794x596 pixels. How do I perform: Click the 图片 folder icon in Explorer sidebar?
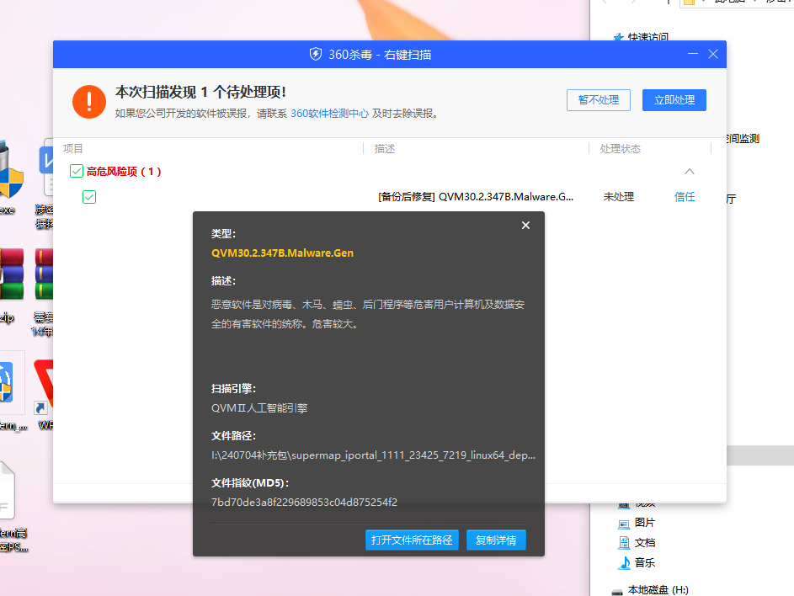click(624, 522)
